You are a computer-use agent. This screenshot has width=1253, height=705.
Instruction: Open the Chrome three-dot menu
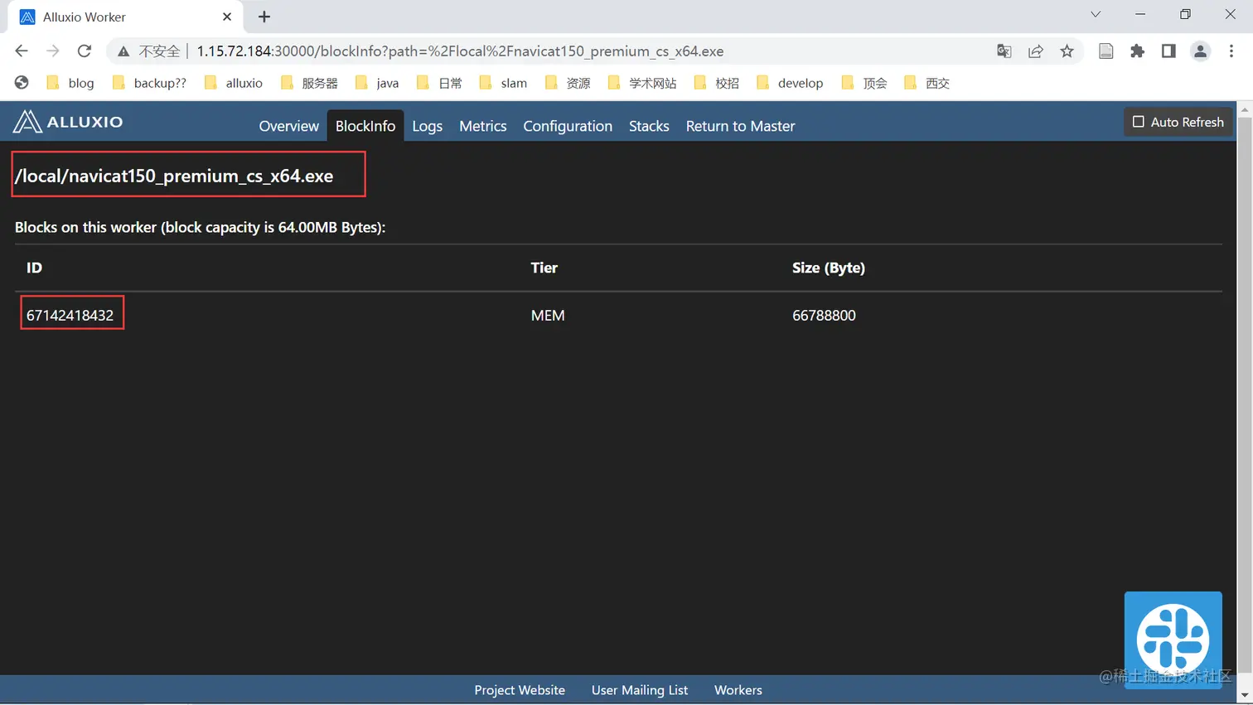[1231, 51]
